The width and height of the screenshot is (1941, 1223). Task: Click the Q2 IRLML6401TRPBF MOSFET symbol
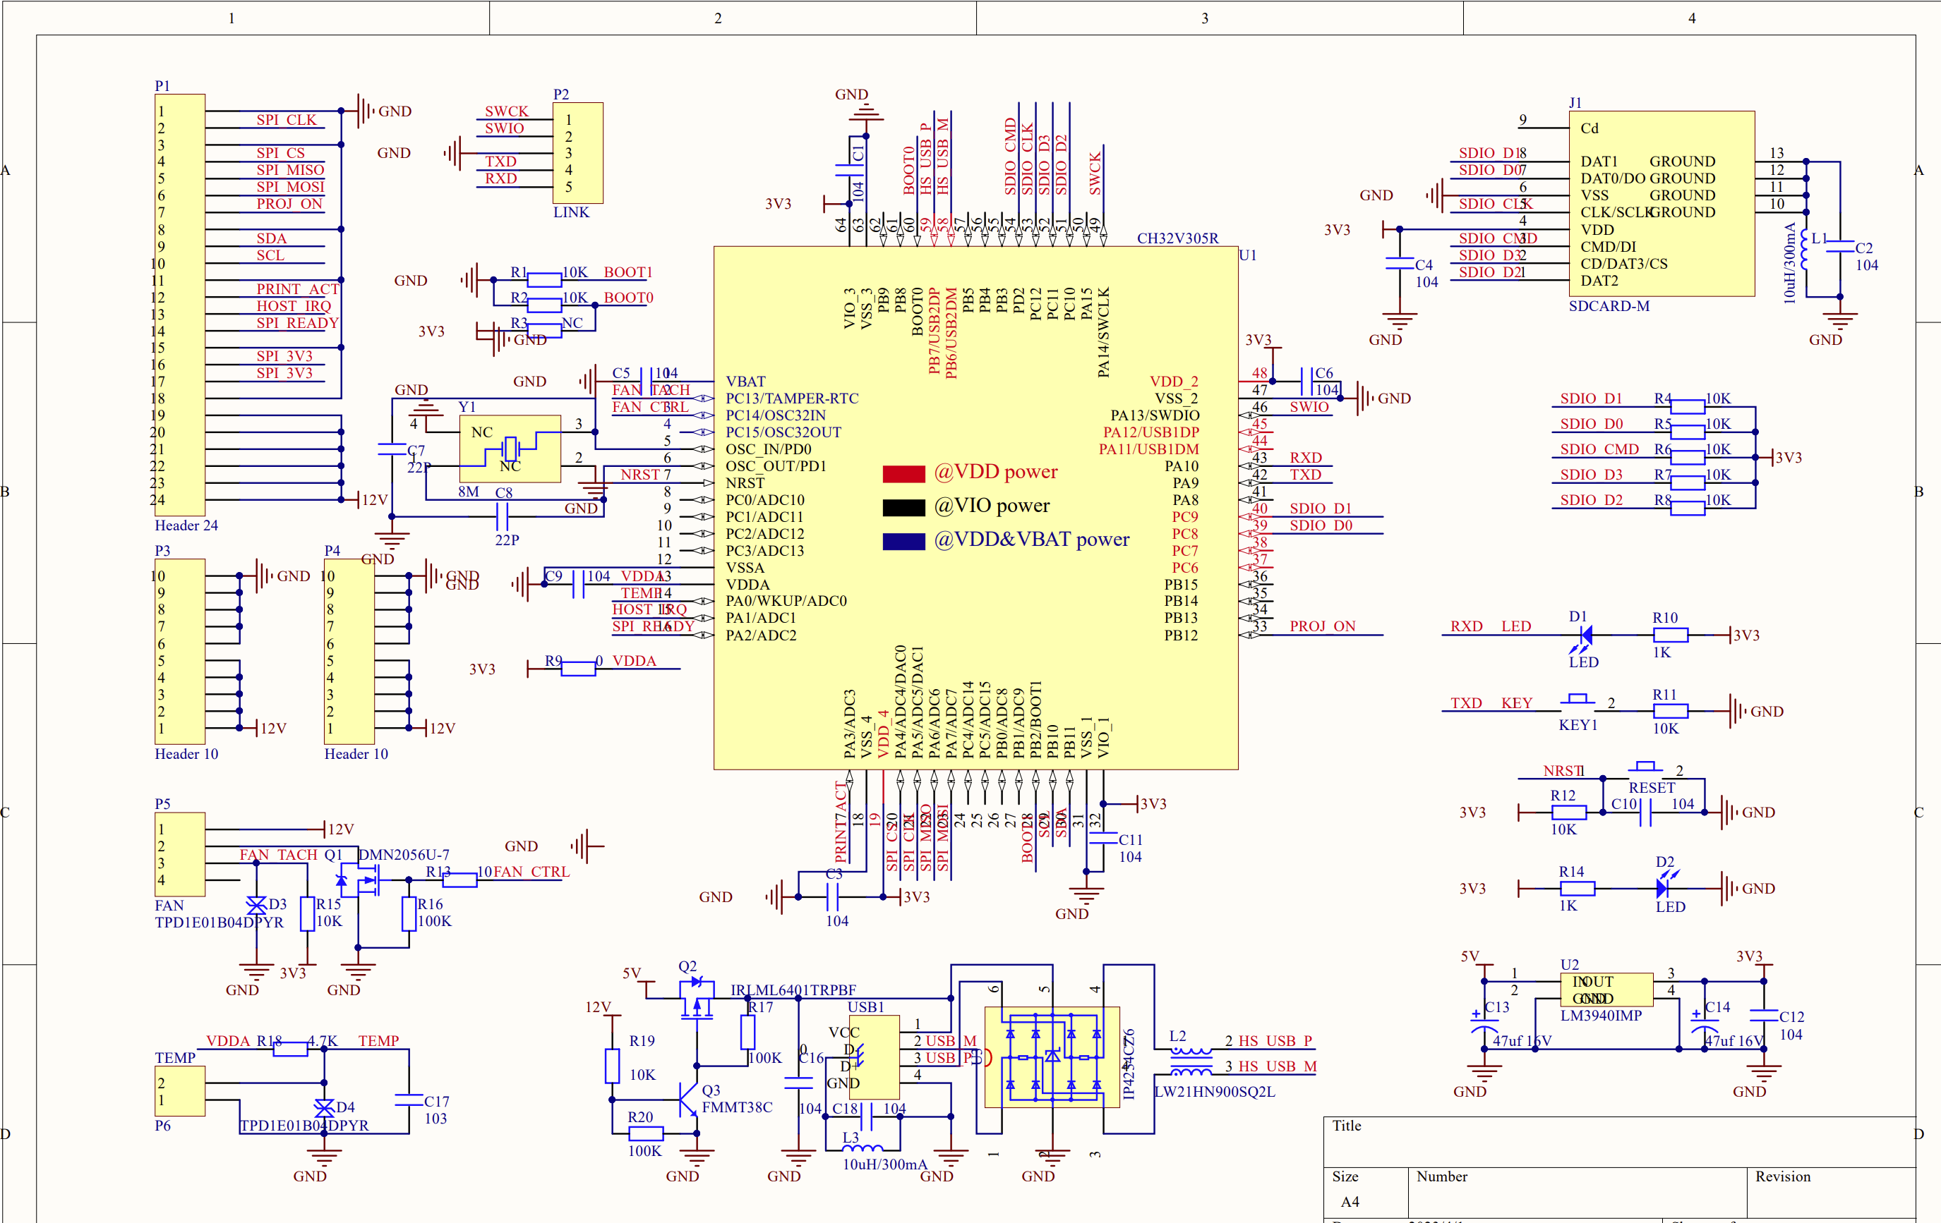(x=697, y=1000)
